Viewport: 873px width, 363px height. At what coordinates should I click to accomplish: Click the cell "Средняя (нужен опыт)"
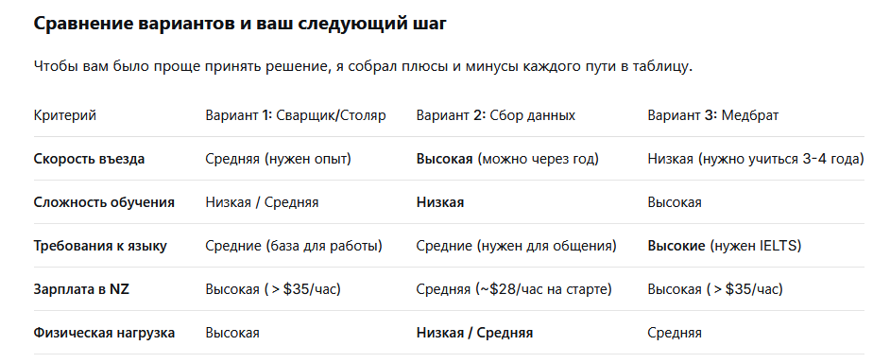click(279, 159)
